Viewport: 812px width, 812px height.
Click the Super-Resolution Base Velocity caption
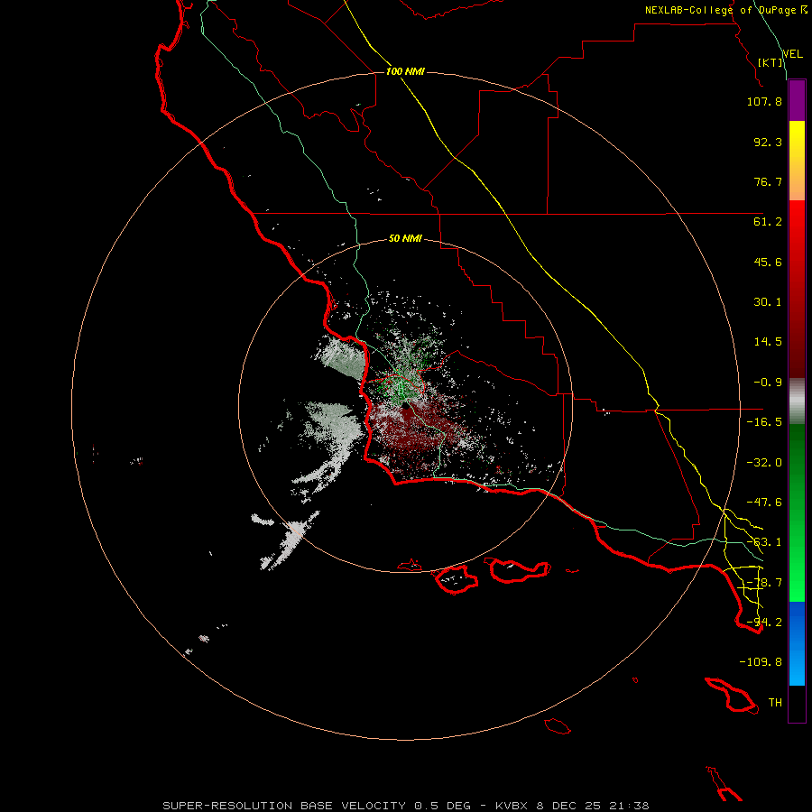pos(406,806)
